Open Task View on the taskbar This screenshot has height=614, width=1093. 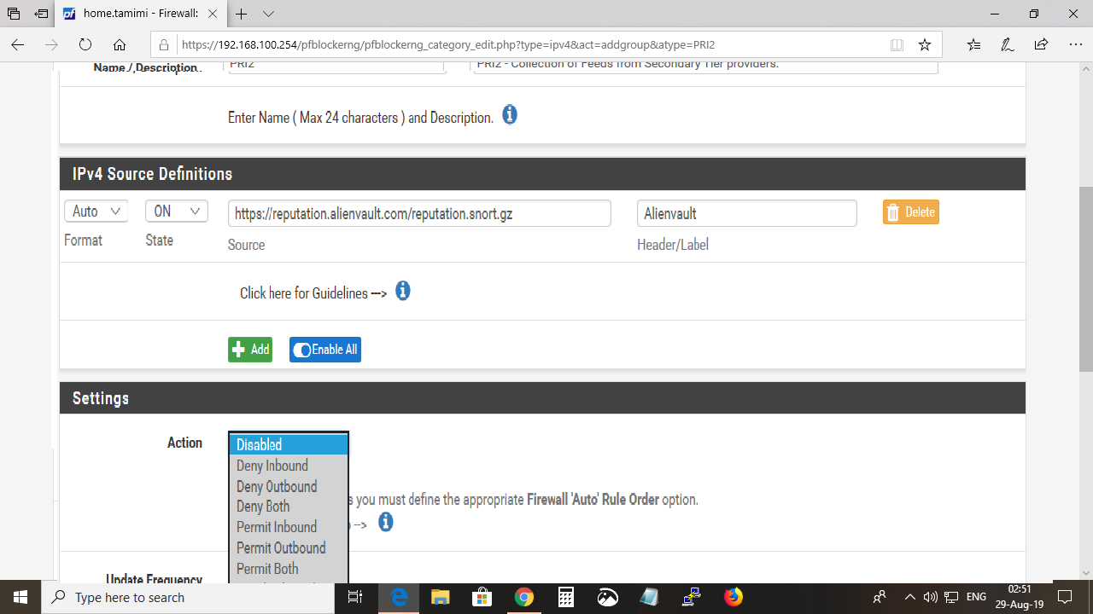356,597
